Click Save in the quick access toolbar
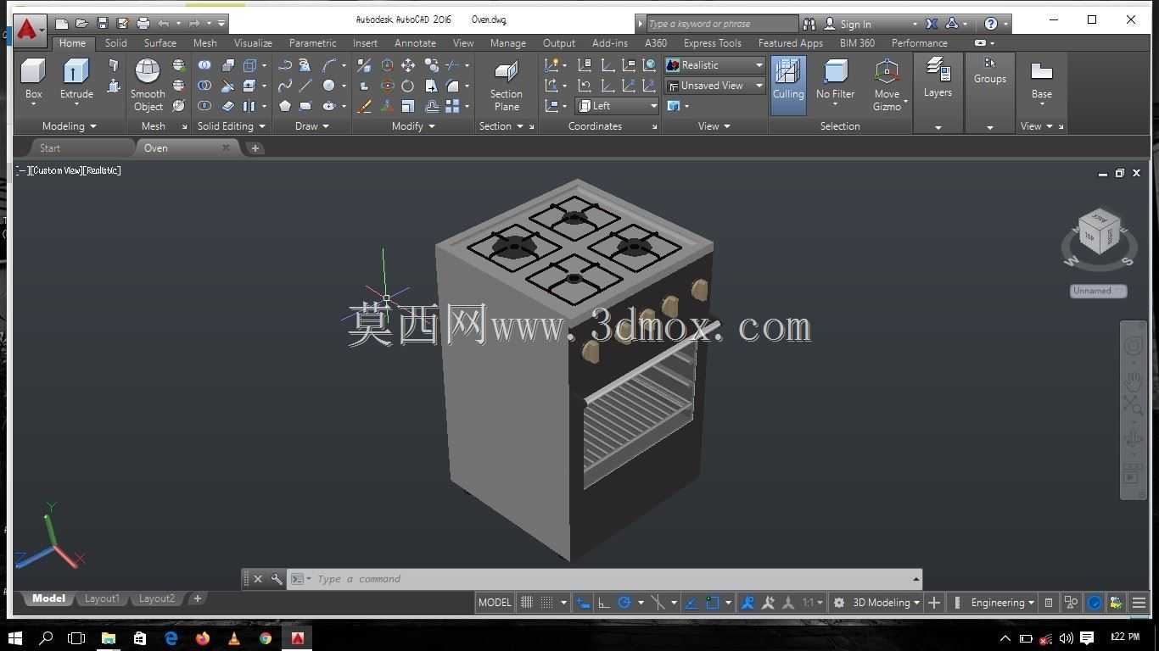1159x651 pixels. (103, 24)
